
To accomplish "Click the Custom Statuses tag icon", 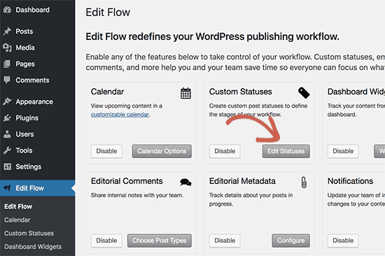I will (x=304, y=93).
